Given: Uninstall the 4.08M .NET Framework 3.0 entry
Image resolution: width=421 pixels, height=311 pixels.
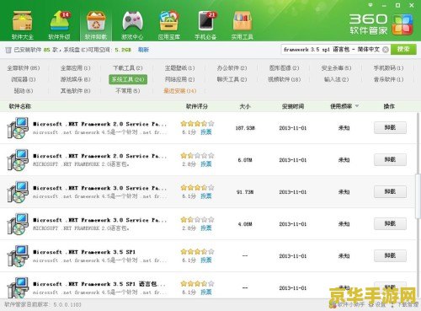Looking at the screenshot, I should tap(390, 224).
